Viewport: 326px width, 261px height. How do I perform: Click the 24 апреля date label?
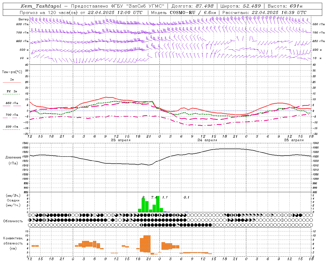[x=207, y=140]
